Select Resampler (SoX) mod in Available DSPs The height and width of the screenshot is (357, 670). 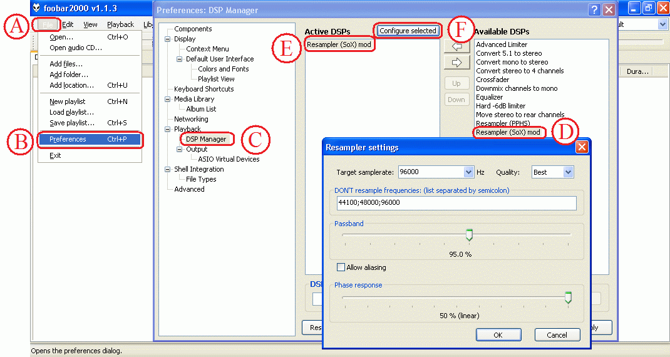508,133
